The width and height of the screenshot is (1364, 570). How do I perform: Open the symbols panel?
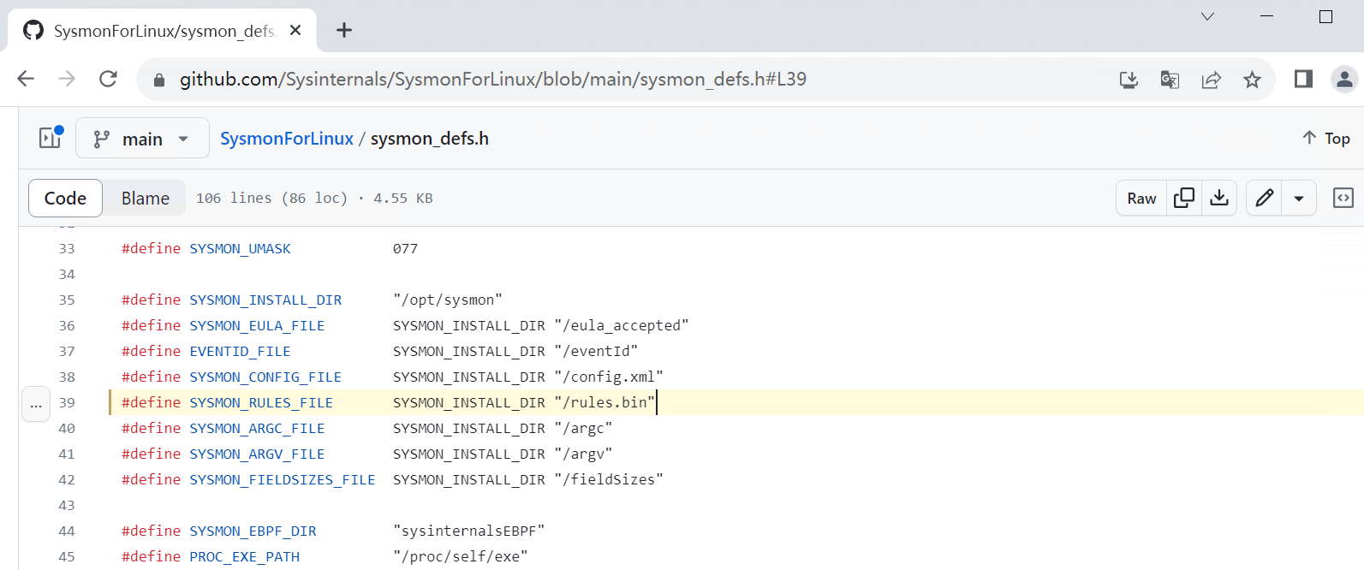click(x=1343, y=198)
